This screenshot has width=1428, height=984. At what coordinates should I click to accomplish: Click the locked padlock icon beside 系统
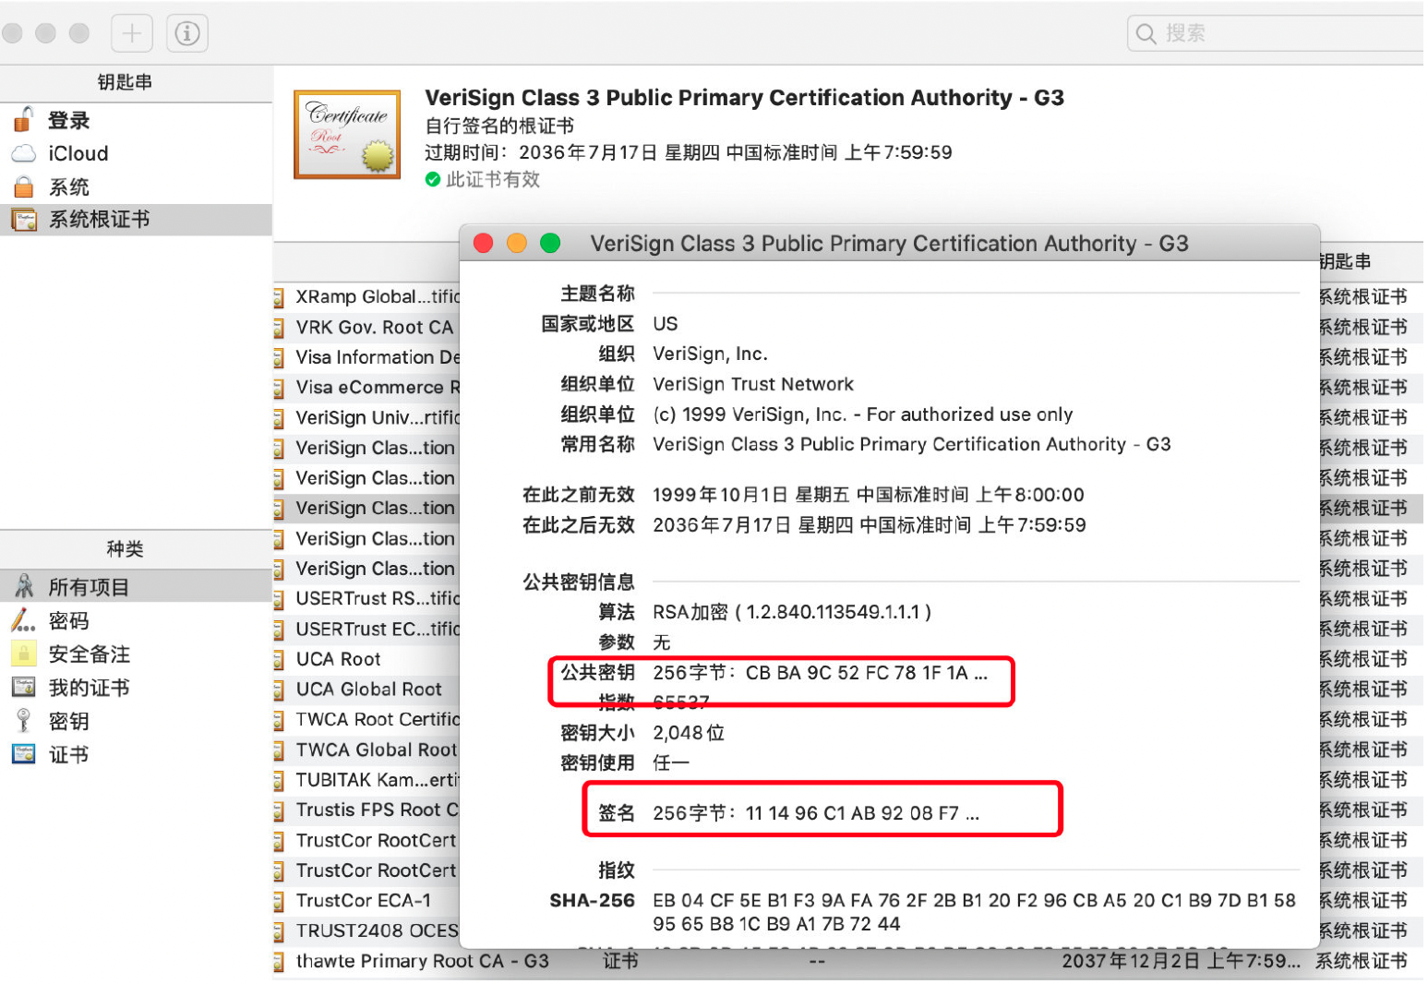point(23,186)
